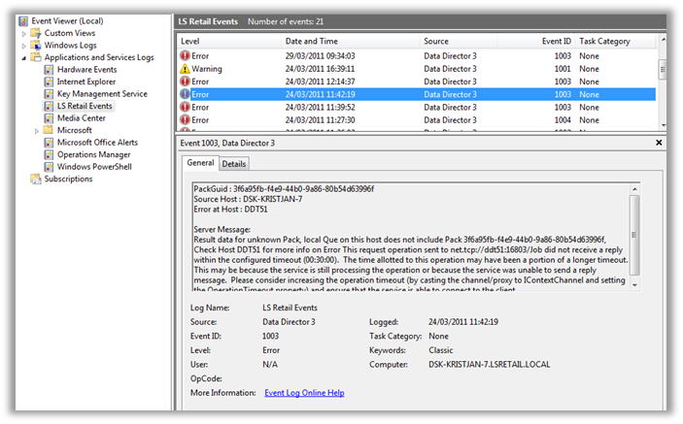Open the Internet Explorer log
This screenshot has width=683, height=424.
86,82
